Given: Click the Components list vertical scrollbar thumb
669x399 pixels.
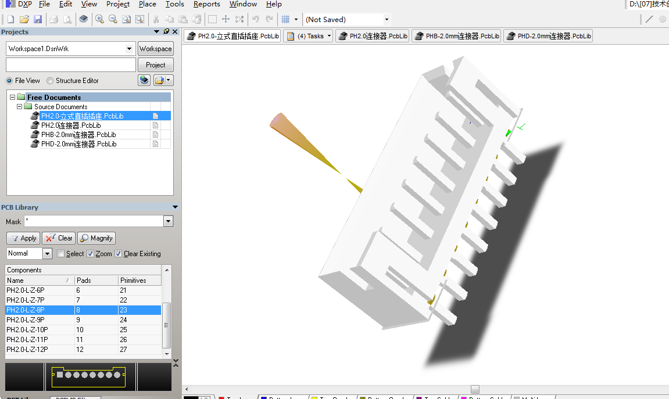Looking at the screenshot, I should tap(167, 325).
